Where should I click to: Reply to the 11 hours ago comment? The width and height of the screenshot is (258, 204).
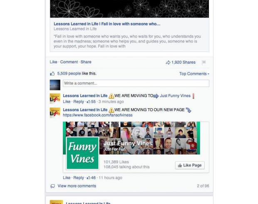pyautogui.click(x=79, y=178)
